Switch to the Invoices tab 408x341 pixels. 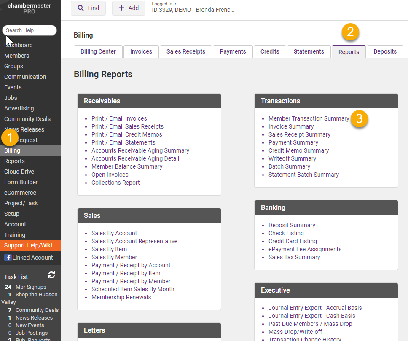(x=141, y=51)
